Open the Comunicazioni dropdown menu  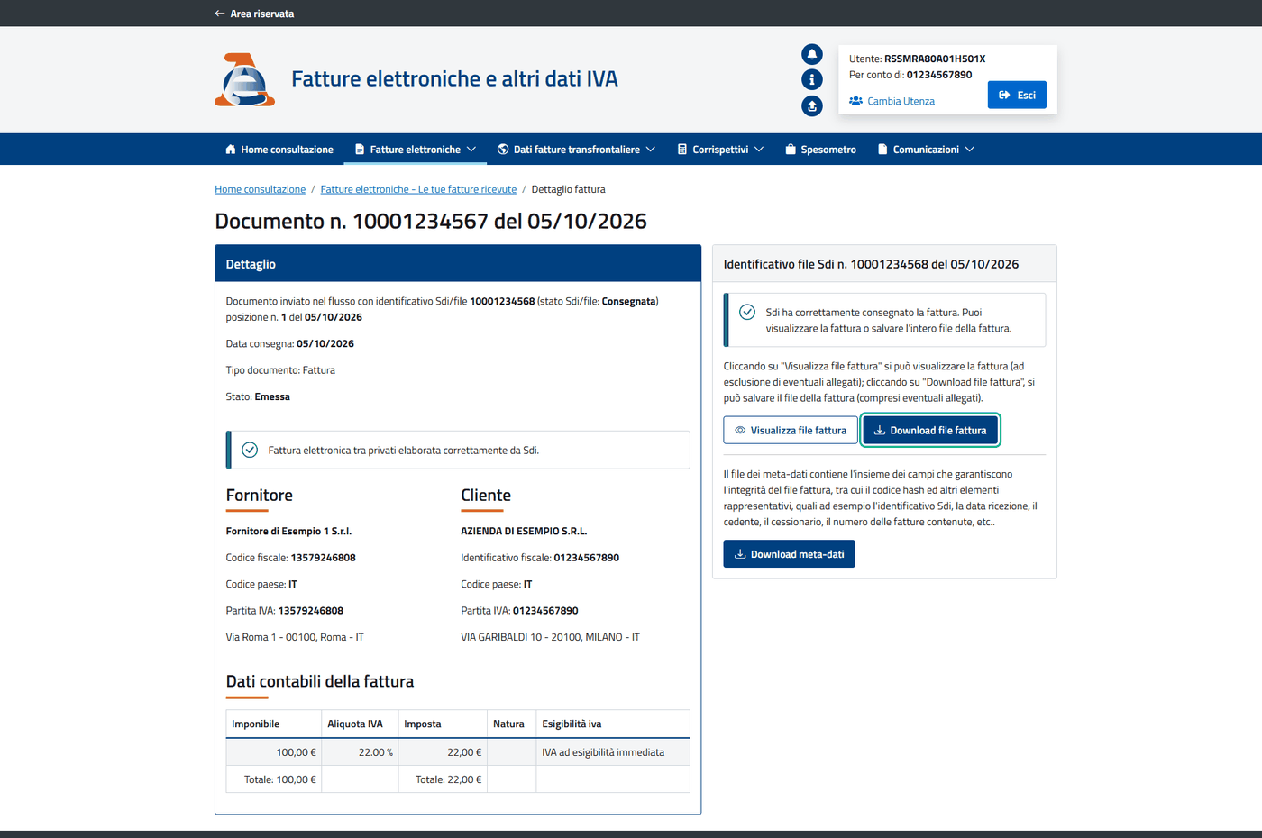926,150
